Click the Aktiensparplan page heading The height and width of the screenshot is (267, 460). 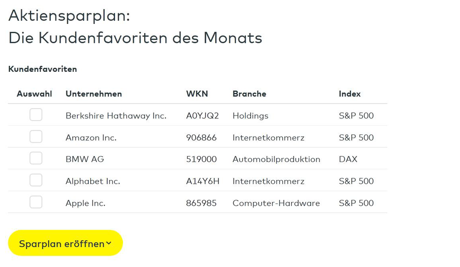69,15
